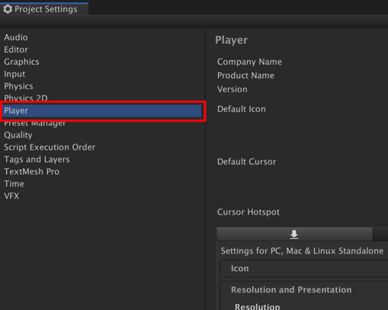Select Quality in the settings list
388x310 pixels.
[x=18, y=135]
